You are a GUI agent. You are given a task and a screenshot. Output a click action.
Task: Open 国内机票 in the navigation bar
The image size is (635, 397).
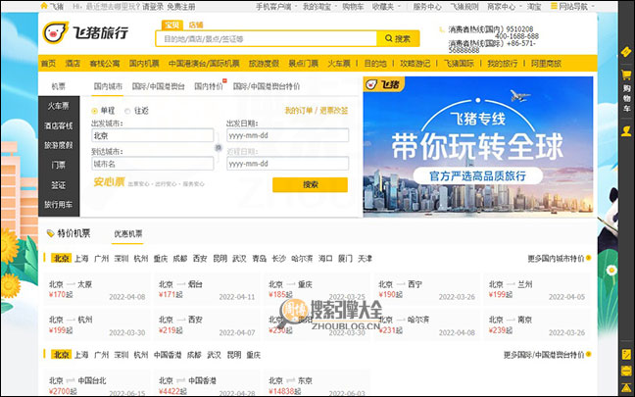(x=144, y=64)
